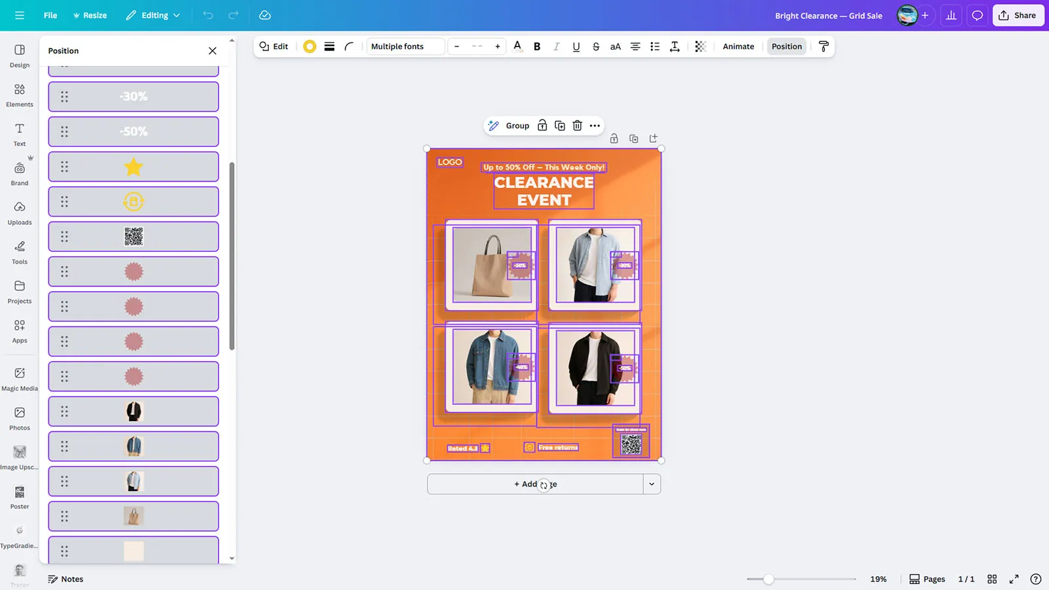Open the transparency checkerboard tool
Screen dimensions: 1049x590
pos(700,47)
